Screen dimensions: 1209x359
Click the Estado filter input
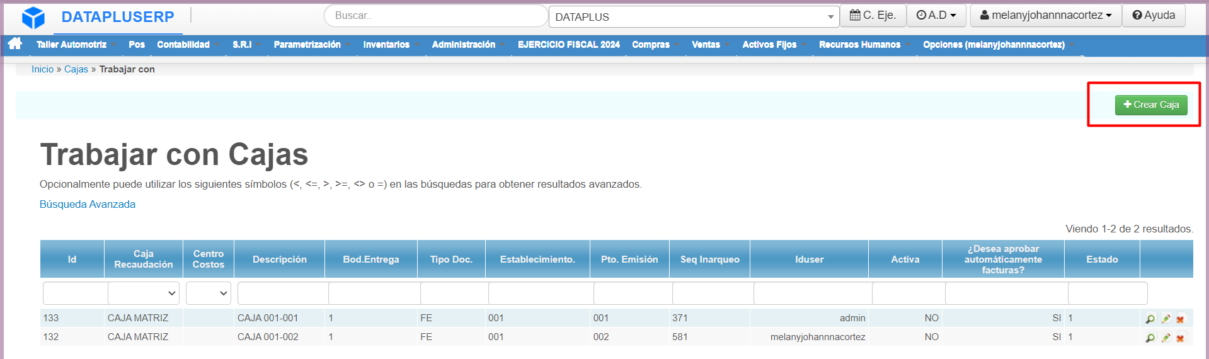click(1108, 293)
